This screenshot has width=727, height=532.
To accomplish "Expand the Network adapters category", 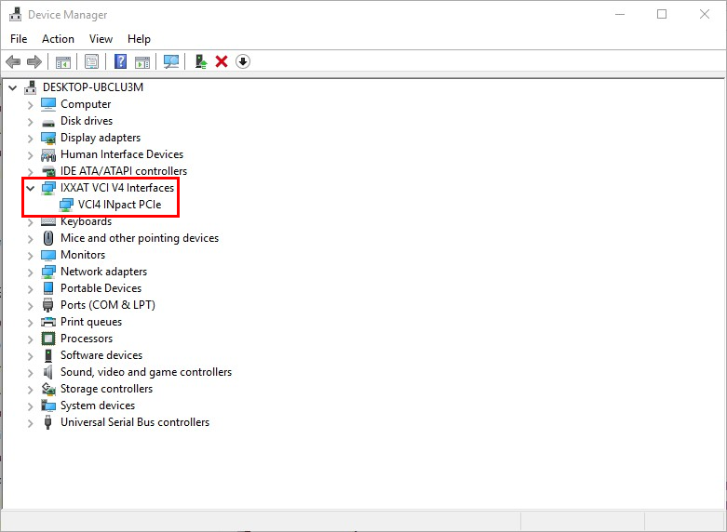I will click(31, 272).
